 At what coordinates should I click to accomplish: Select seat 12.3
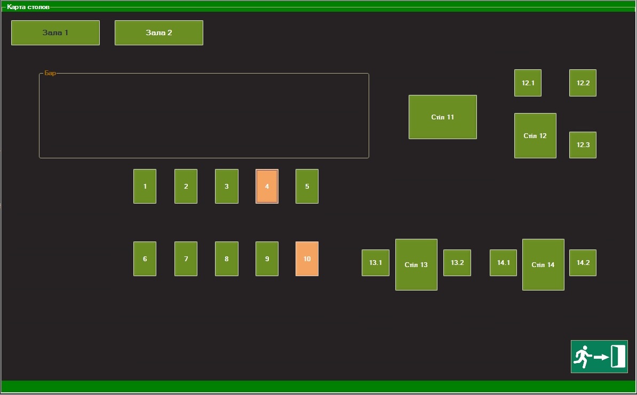(583, 145)
